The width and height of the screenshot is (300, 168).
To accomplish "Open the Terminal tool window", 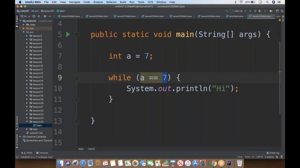I will pyautogui.click(x=42, y=153).
